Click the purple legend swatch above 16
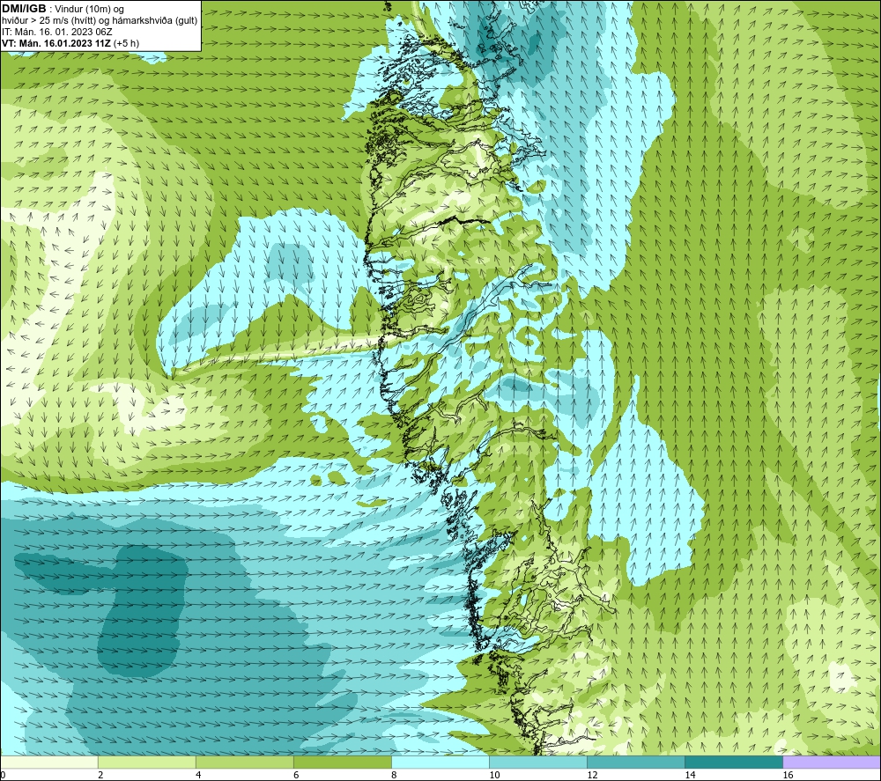The width and height of the screenshot is (881, 781). (x=831, y=763)
